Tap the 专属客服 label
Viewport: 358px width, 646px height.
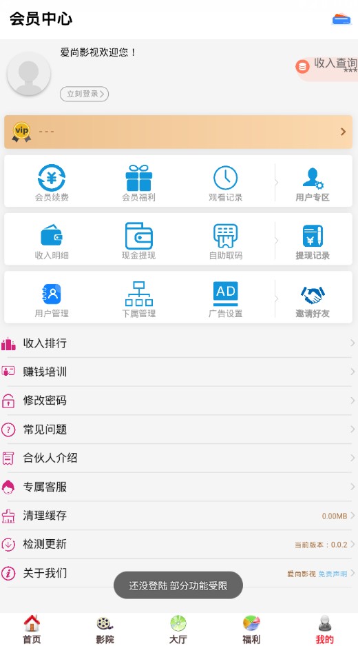45,487
